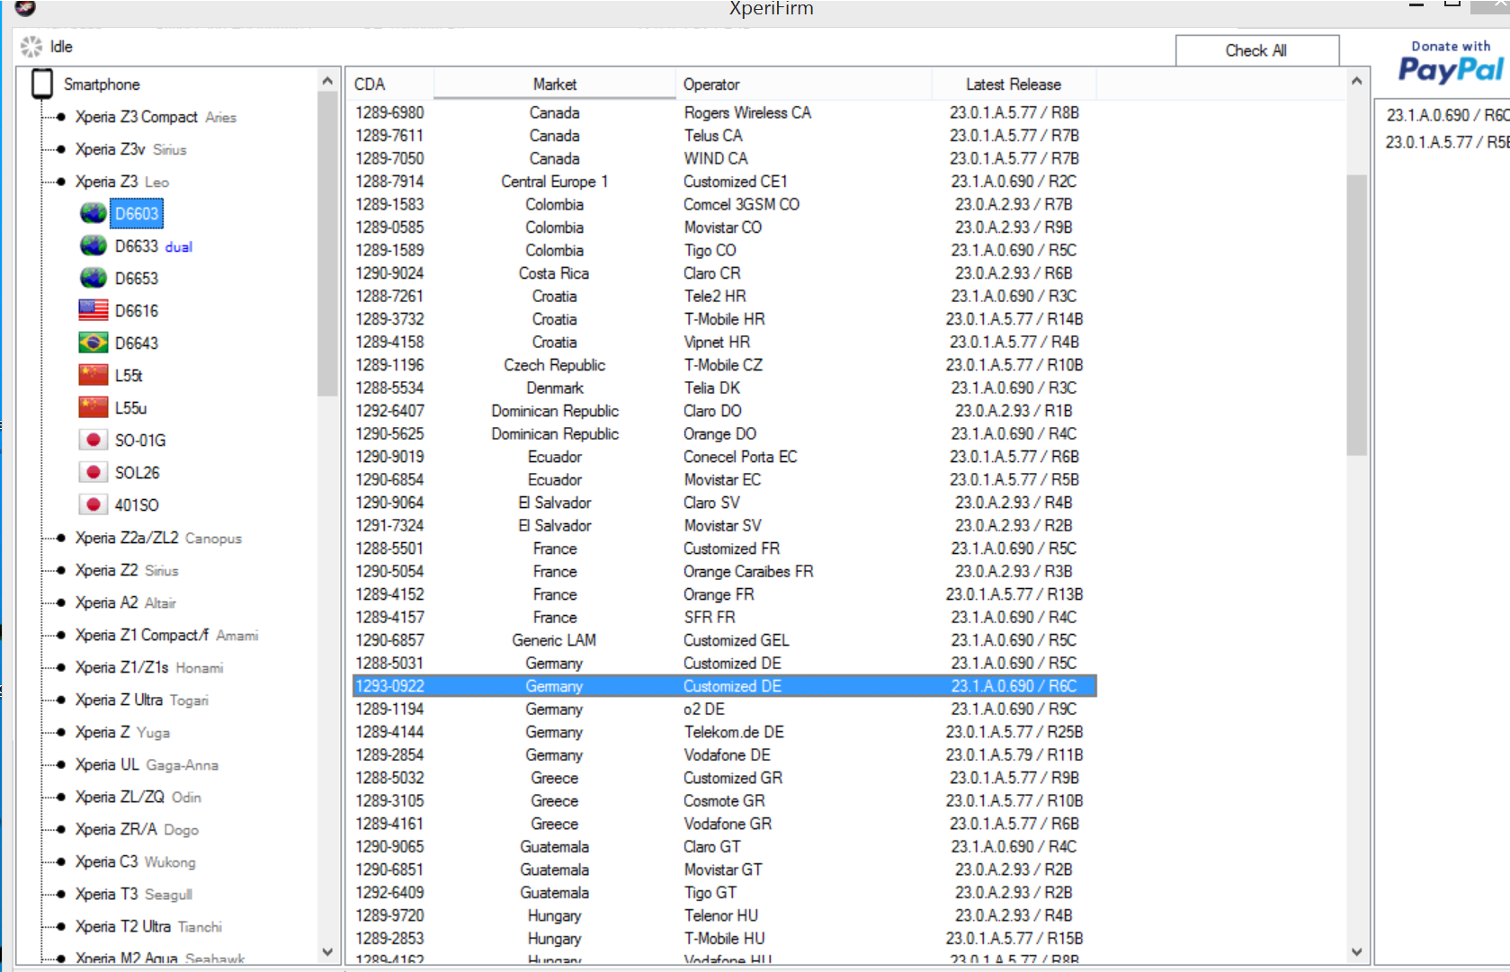Image resolution: width=1510 pixels, height=972 pixels.
Task: Select the Orange Caraibes FR row
Action: point(724,571)
